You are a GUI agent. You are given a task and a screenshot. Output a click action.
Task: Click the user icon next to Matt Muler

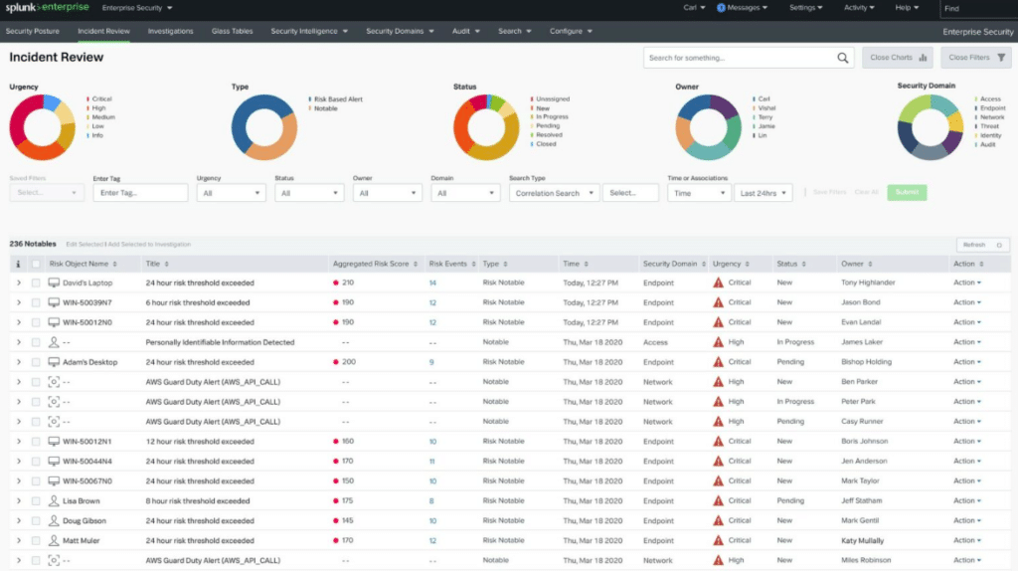54,540
